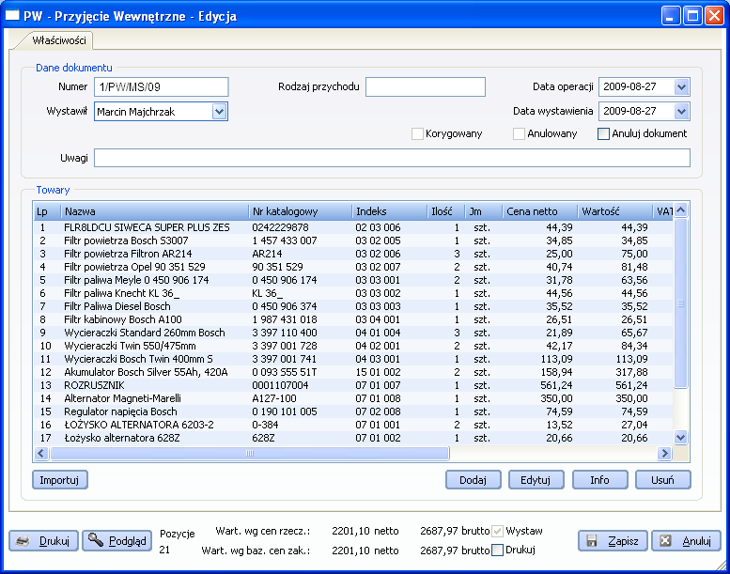The image size is (730, 574).
Task: Click the magnifier icon on Podgląd button
Action: click(96, 540)
